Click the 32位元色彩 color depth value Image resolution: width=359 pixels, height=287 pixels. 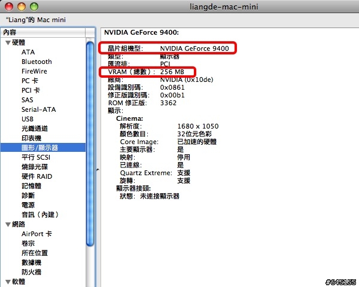pos(194,134)
